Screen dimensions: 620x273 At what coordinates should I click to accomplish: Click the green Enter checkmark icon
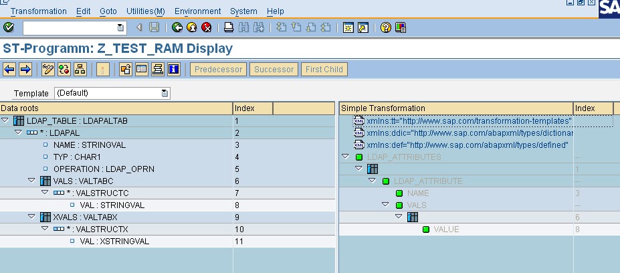coord(9,27)
